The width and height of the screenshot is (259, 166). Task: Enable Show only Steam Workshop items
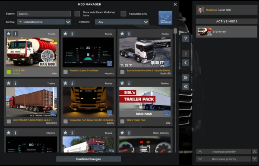pos(77,14)
